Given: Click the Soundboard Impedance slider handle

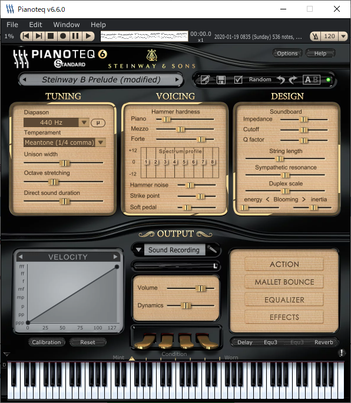Looking at the screenshot, I should [304, 119].
